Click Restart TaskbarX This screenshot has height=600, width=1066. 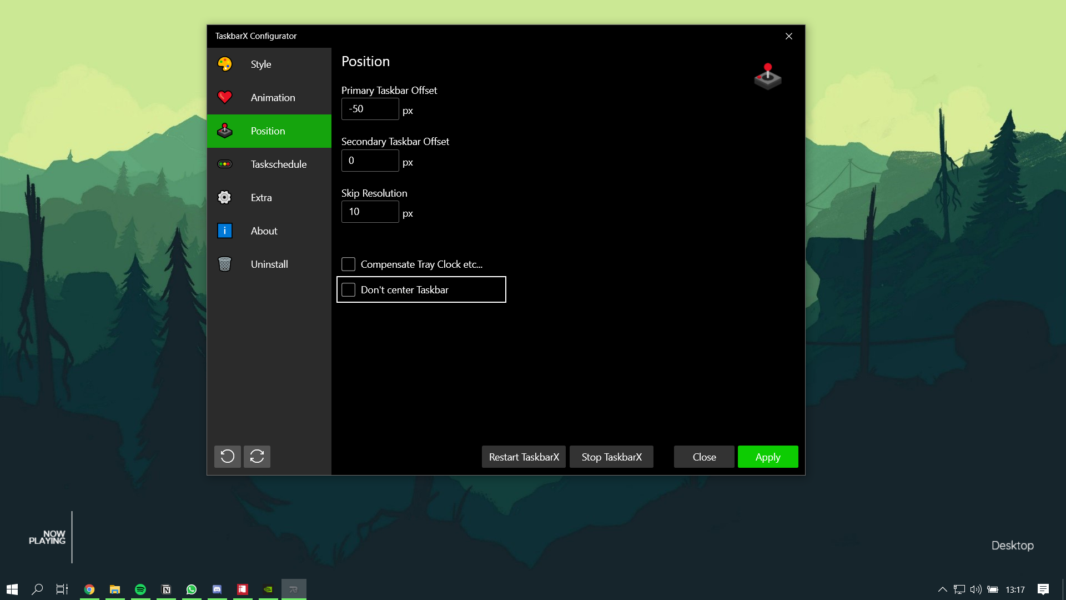[x=523, y=456]
